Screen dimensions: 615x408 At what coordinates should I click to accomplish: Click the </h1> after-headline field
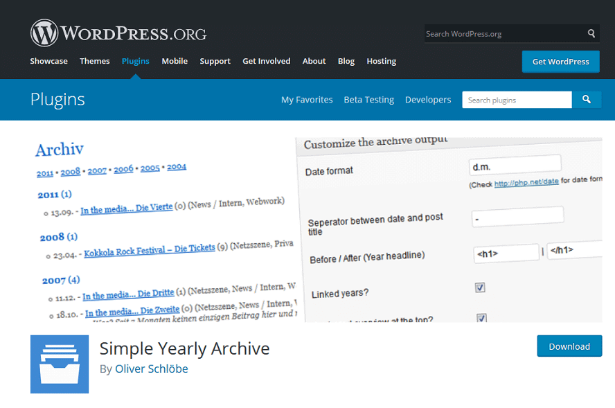pos(575,250)
